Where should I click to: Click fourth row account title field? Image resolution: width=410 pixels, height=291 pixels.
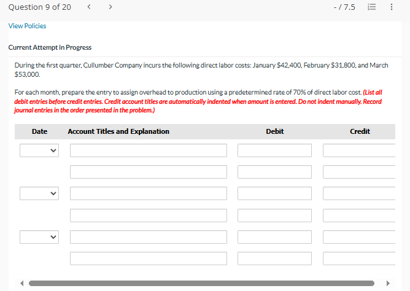(149, 215)
